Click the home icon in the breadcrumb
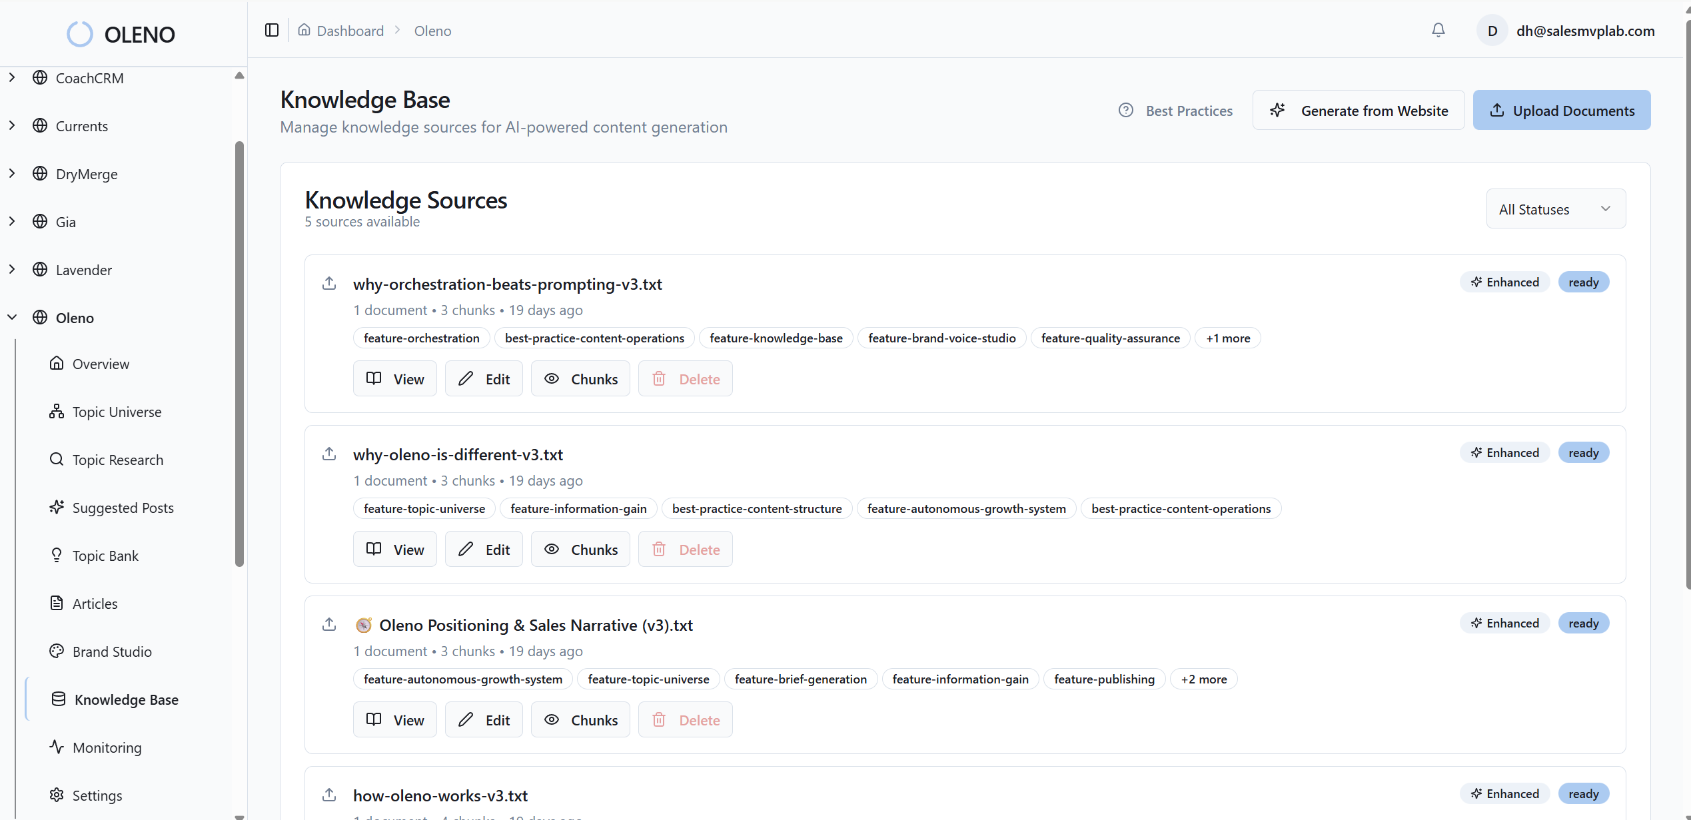This screenshot has height=820, width=1691. [x=305, y=30]
